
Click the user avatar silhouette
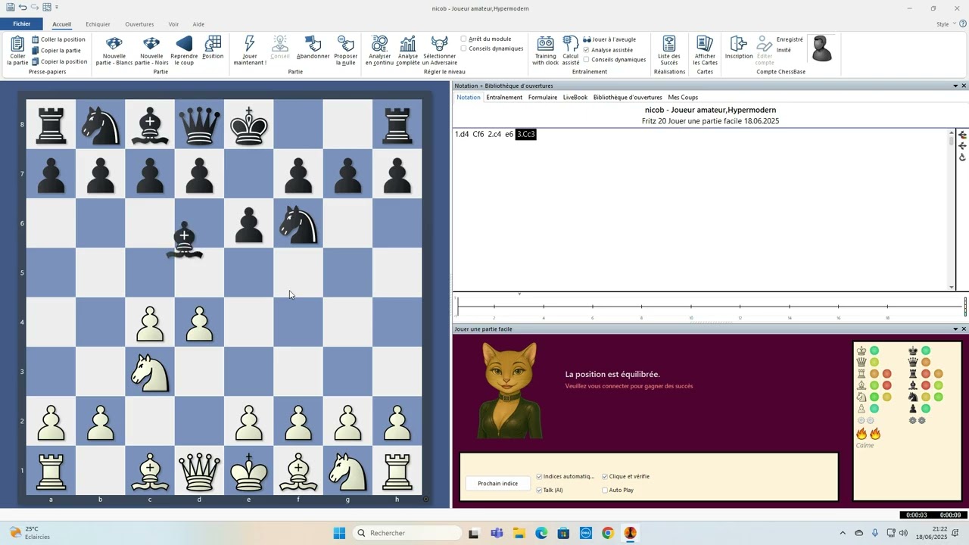(821, 49)
